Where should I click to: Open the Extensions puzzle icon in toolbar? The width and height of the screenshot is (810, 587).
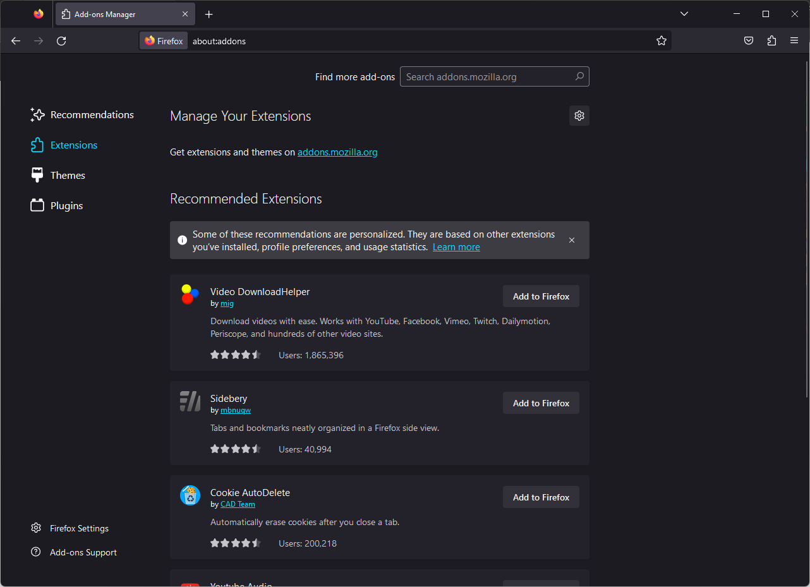(x=771, y=41)
